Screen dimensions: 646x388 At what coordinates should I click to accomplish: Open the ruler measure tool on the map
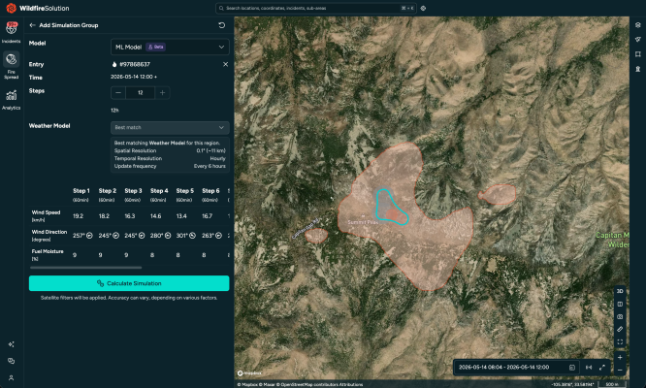(x=620, y=329)
